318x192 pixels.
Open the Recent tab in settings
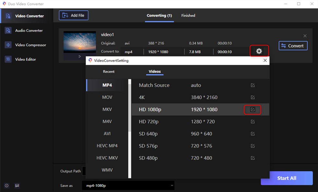pos(109,72)
